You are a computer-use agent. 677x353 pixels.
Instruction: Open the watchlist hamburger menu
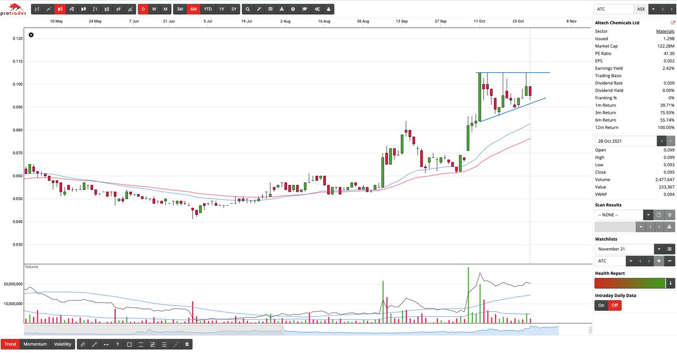coord(670,249)
